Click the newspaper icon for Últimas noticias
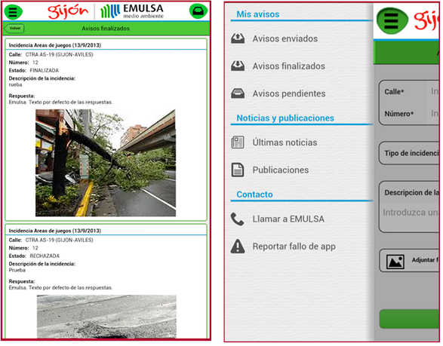Screen dimensions: 443x346 click(x=238, y=142)
